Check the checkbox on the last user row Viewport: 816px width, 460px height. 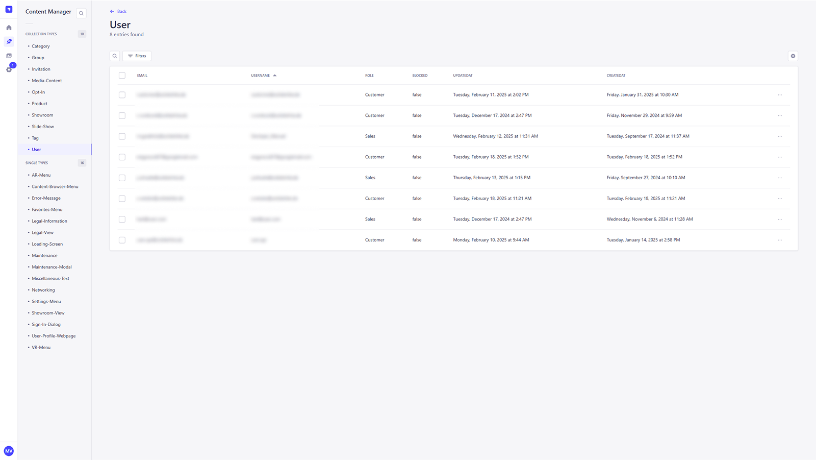pyautogui.click(x=122, y=240)
